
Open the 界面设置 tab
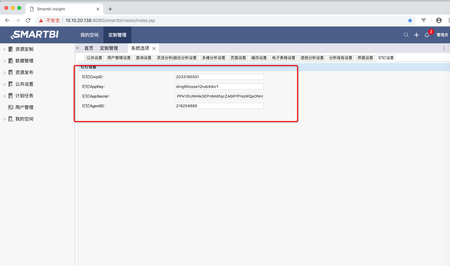point(365,58)
